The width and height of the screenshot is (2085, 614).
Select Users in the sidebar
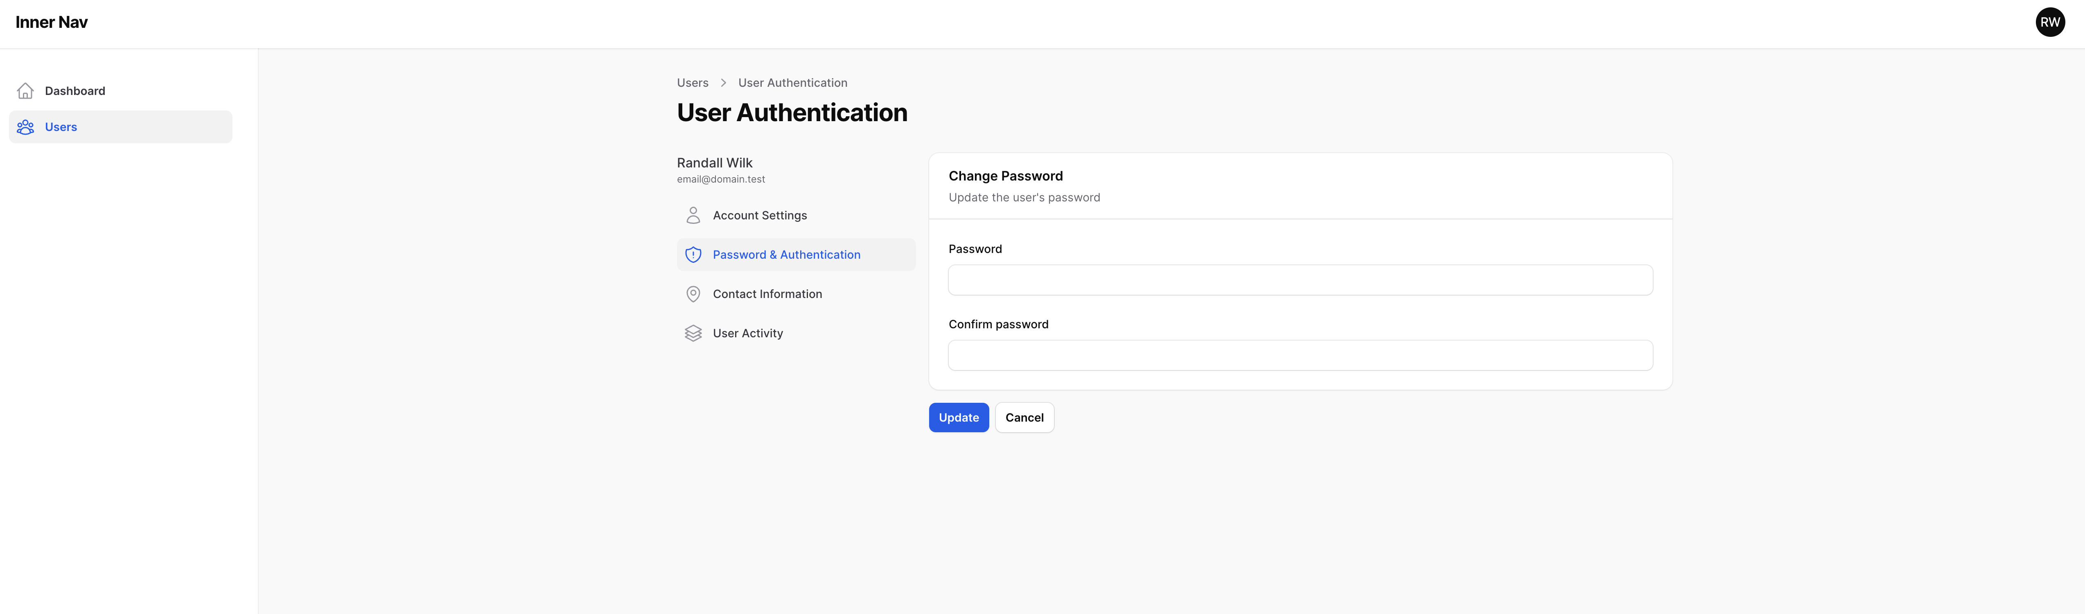click(x=61, y=127)
